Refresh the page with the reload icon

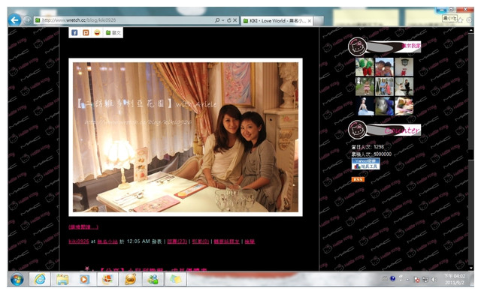228,20
